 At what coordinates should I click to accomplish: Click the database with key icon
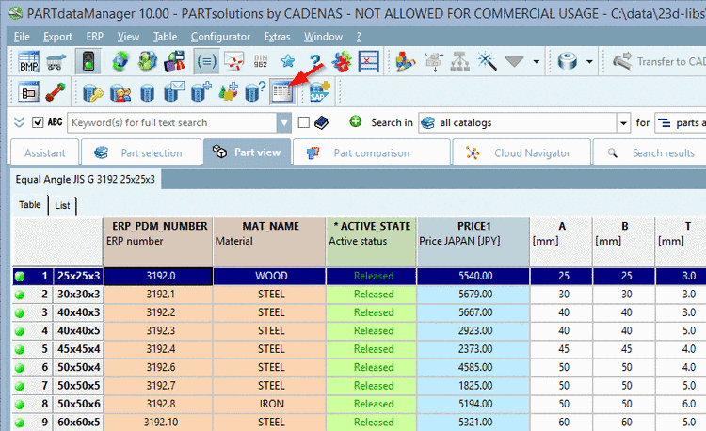pyautogui.click(x=93, y=92)
